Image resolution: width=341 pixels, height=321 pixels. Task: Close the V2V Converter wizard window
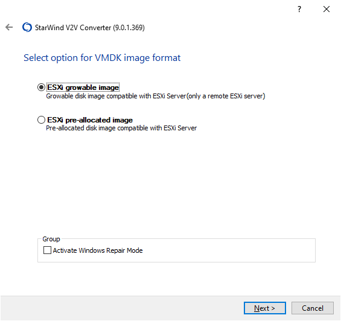pyautogui.click(x=326, y=9)
